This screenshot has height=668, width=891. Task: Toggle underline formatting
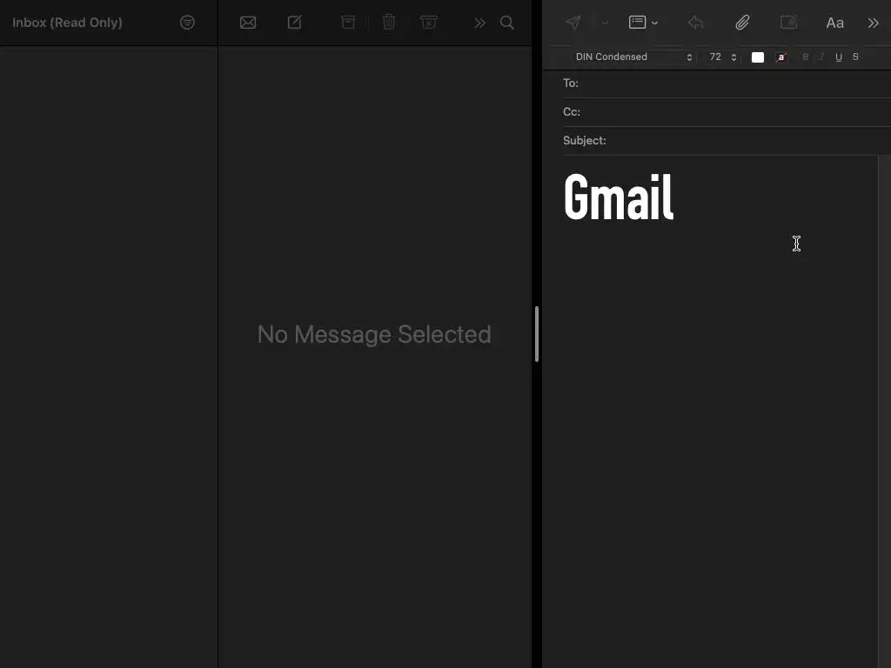tap(839, 57)
